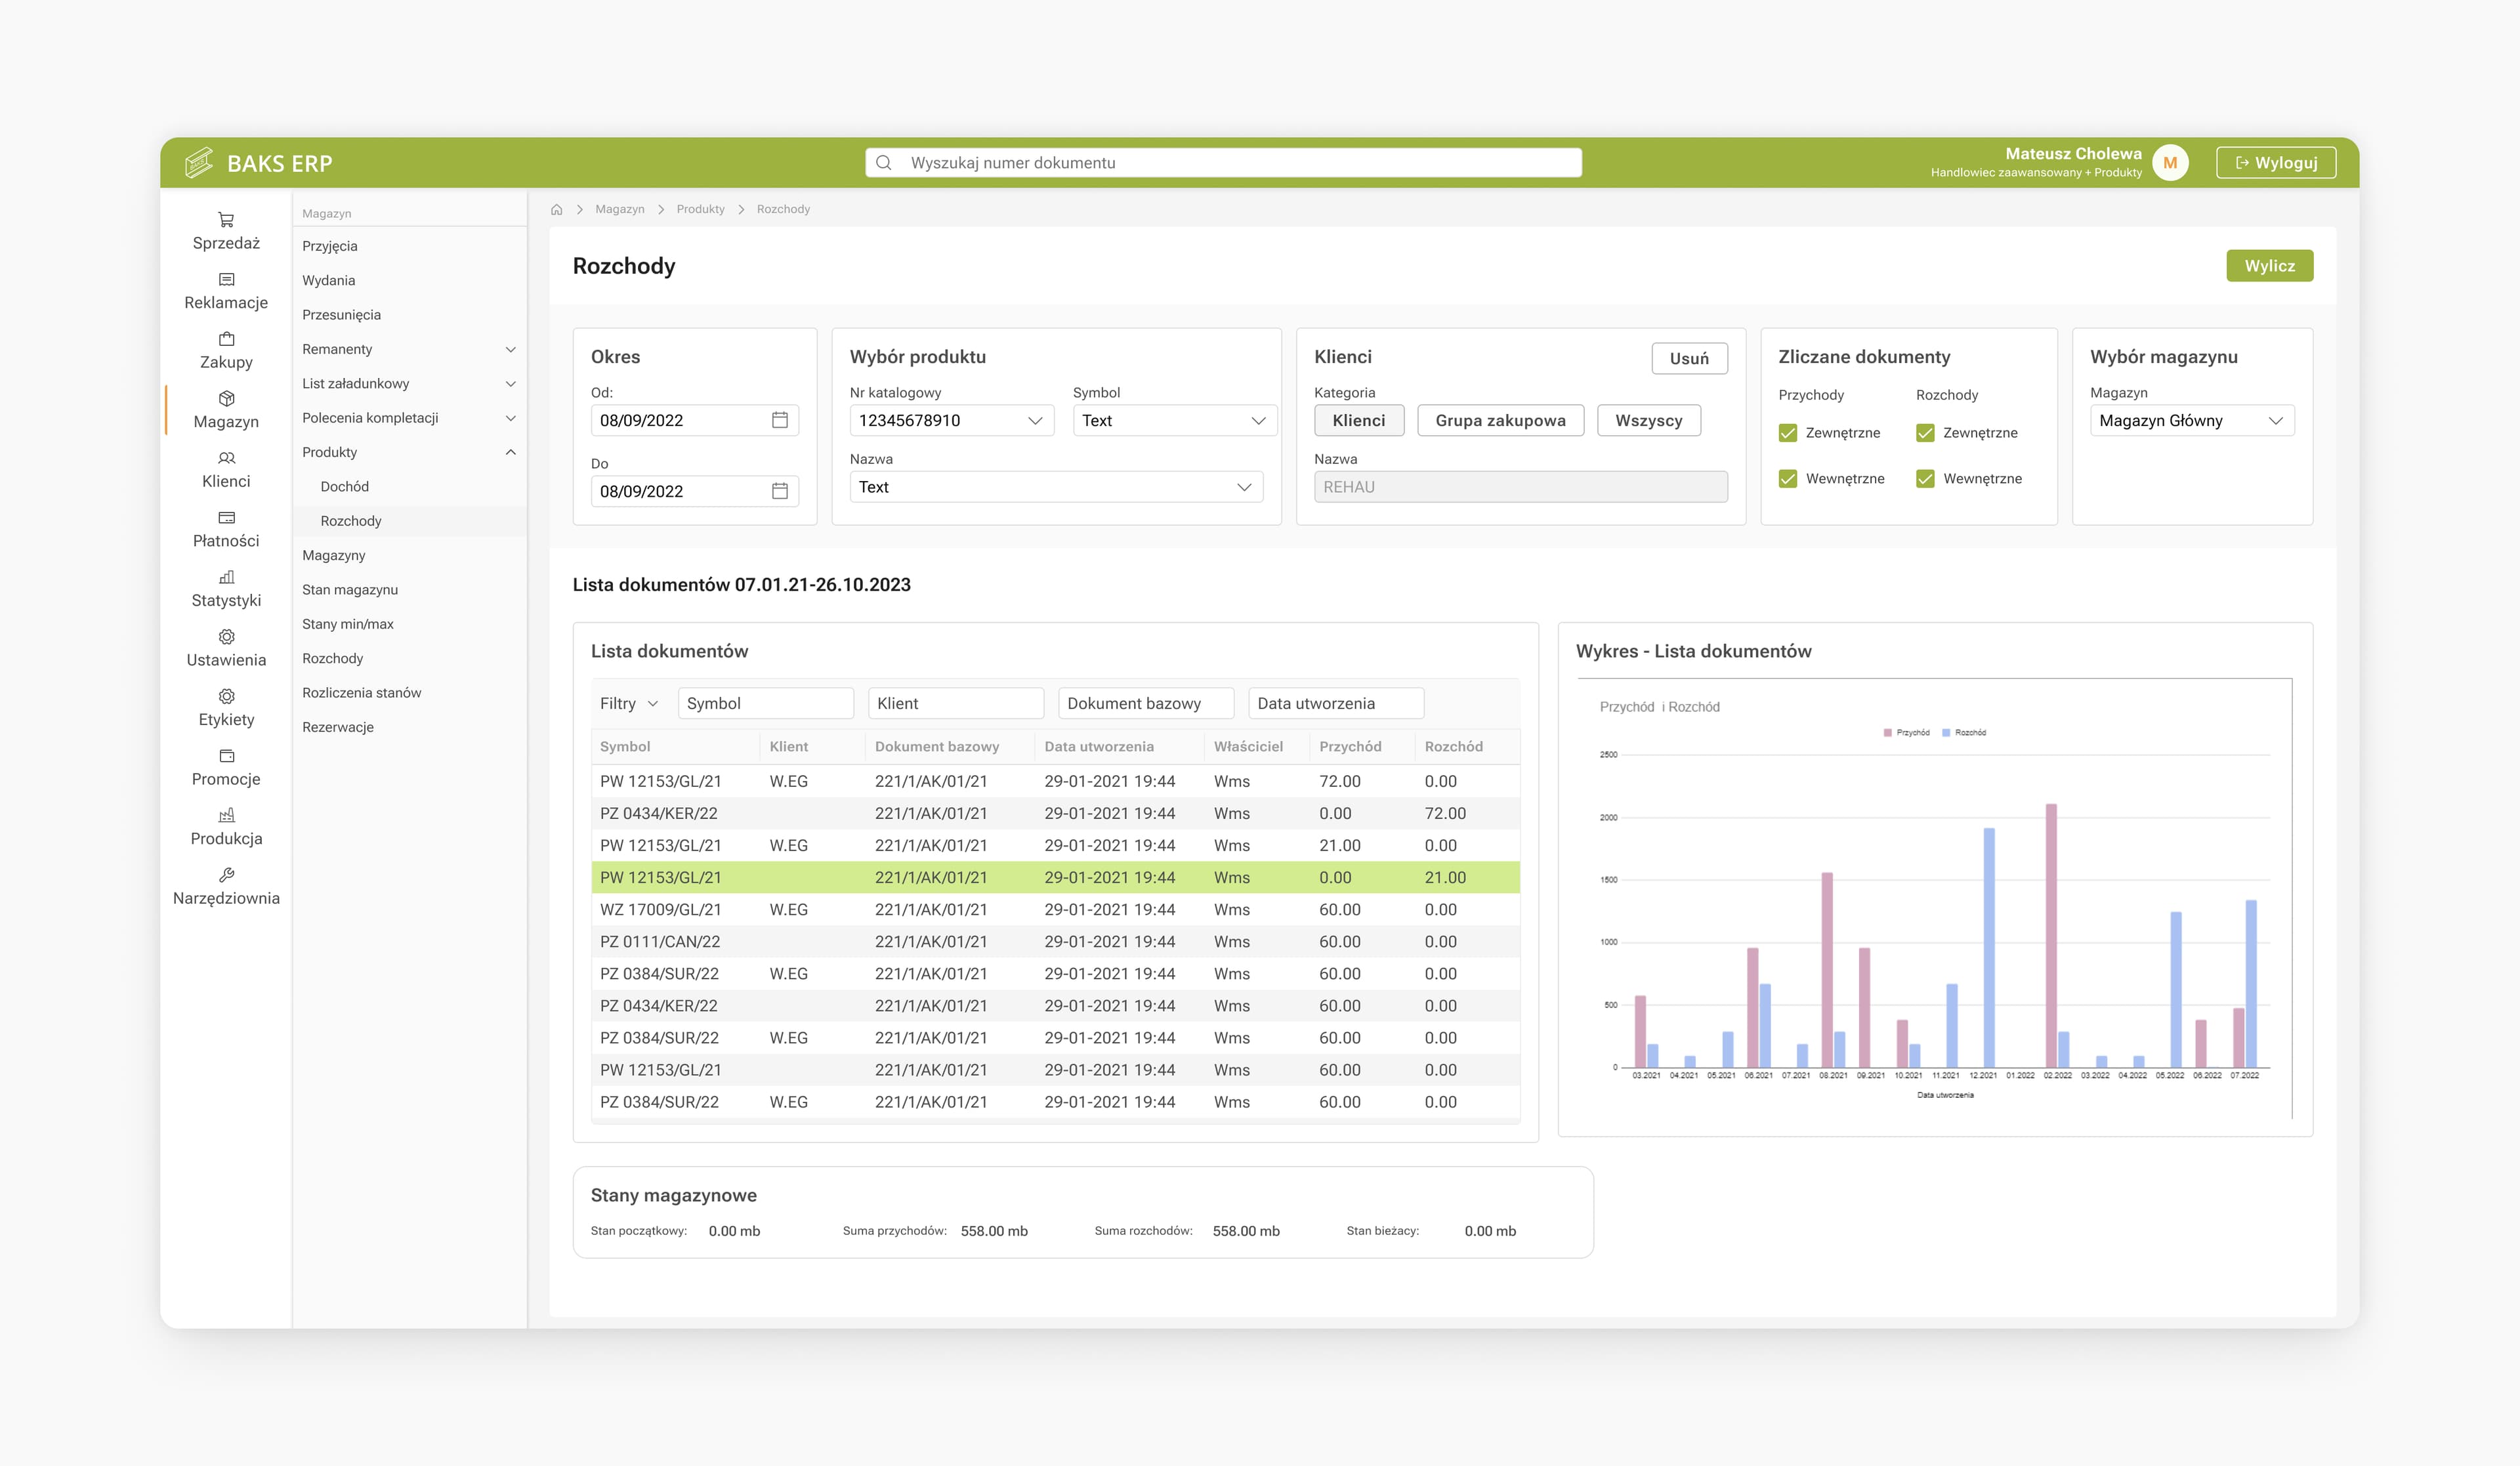Viewport: 2520px width, 1466px height.
Task: Go to Produkty breadcrumb link
Action: coord(700,209)
